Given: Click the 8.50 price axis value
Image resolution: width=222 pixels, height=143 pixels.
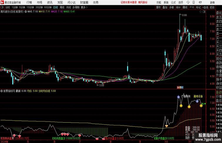Looking at the screenshot, I should [212, 16].
